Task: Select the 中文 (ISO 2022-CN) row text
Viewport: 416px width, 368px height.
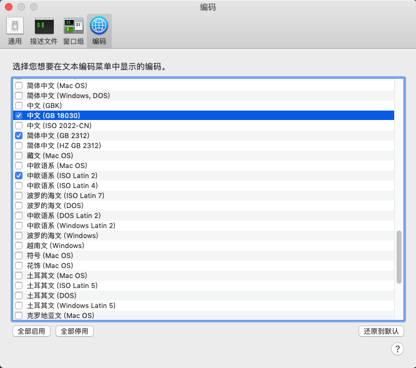Action: pos(59,126)
